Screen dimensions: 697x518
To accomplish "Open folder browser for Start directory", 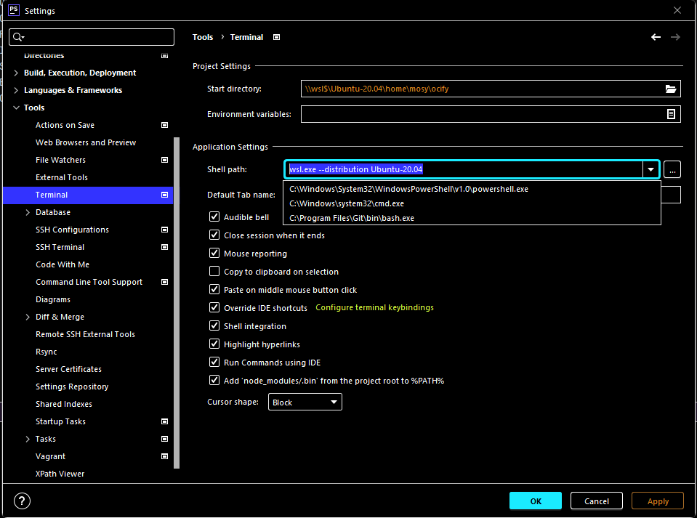I will 671,89.
